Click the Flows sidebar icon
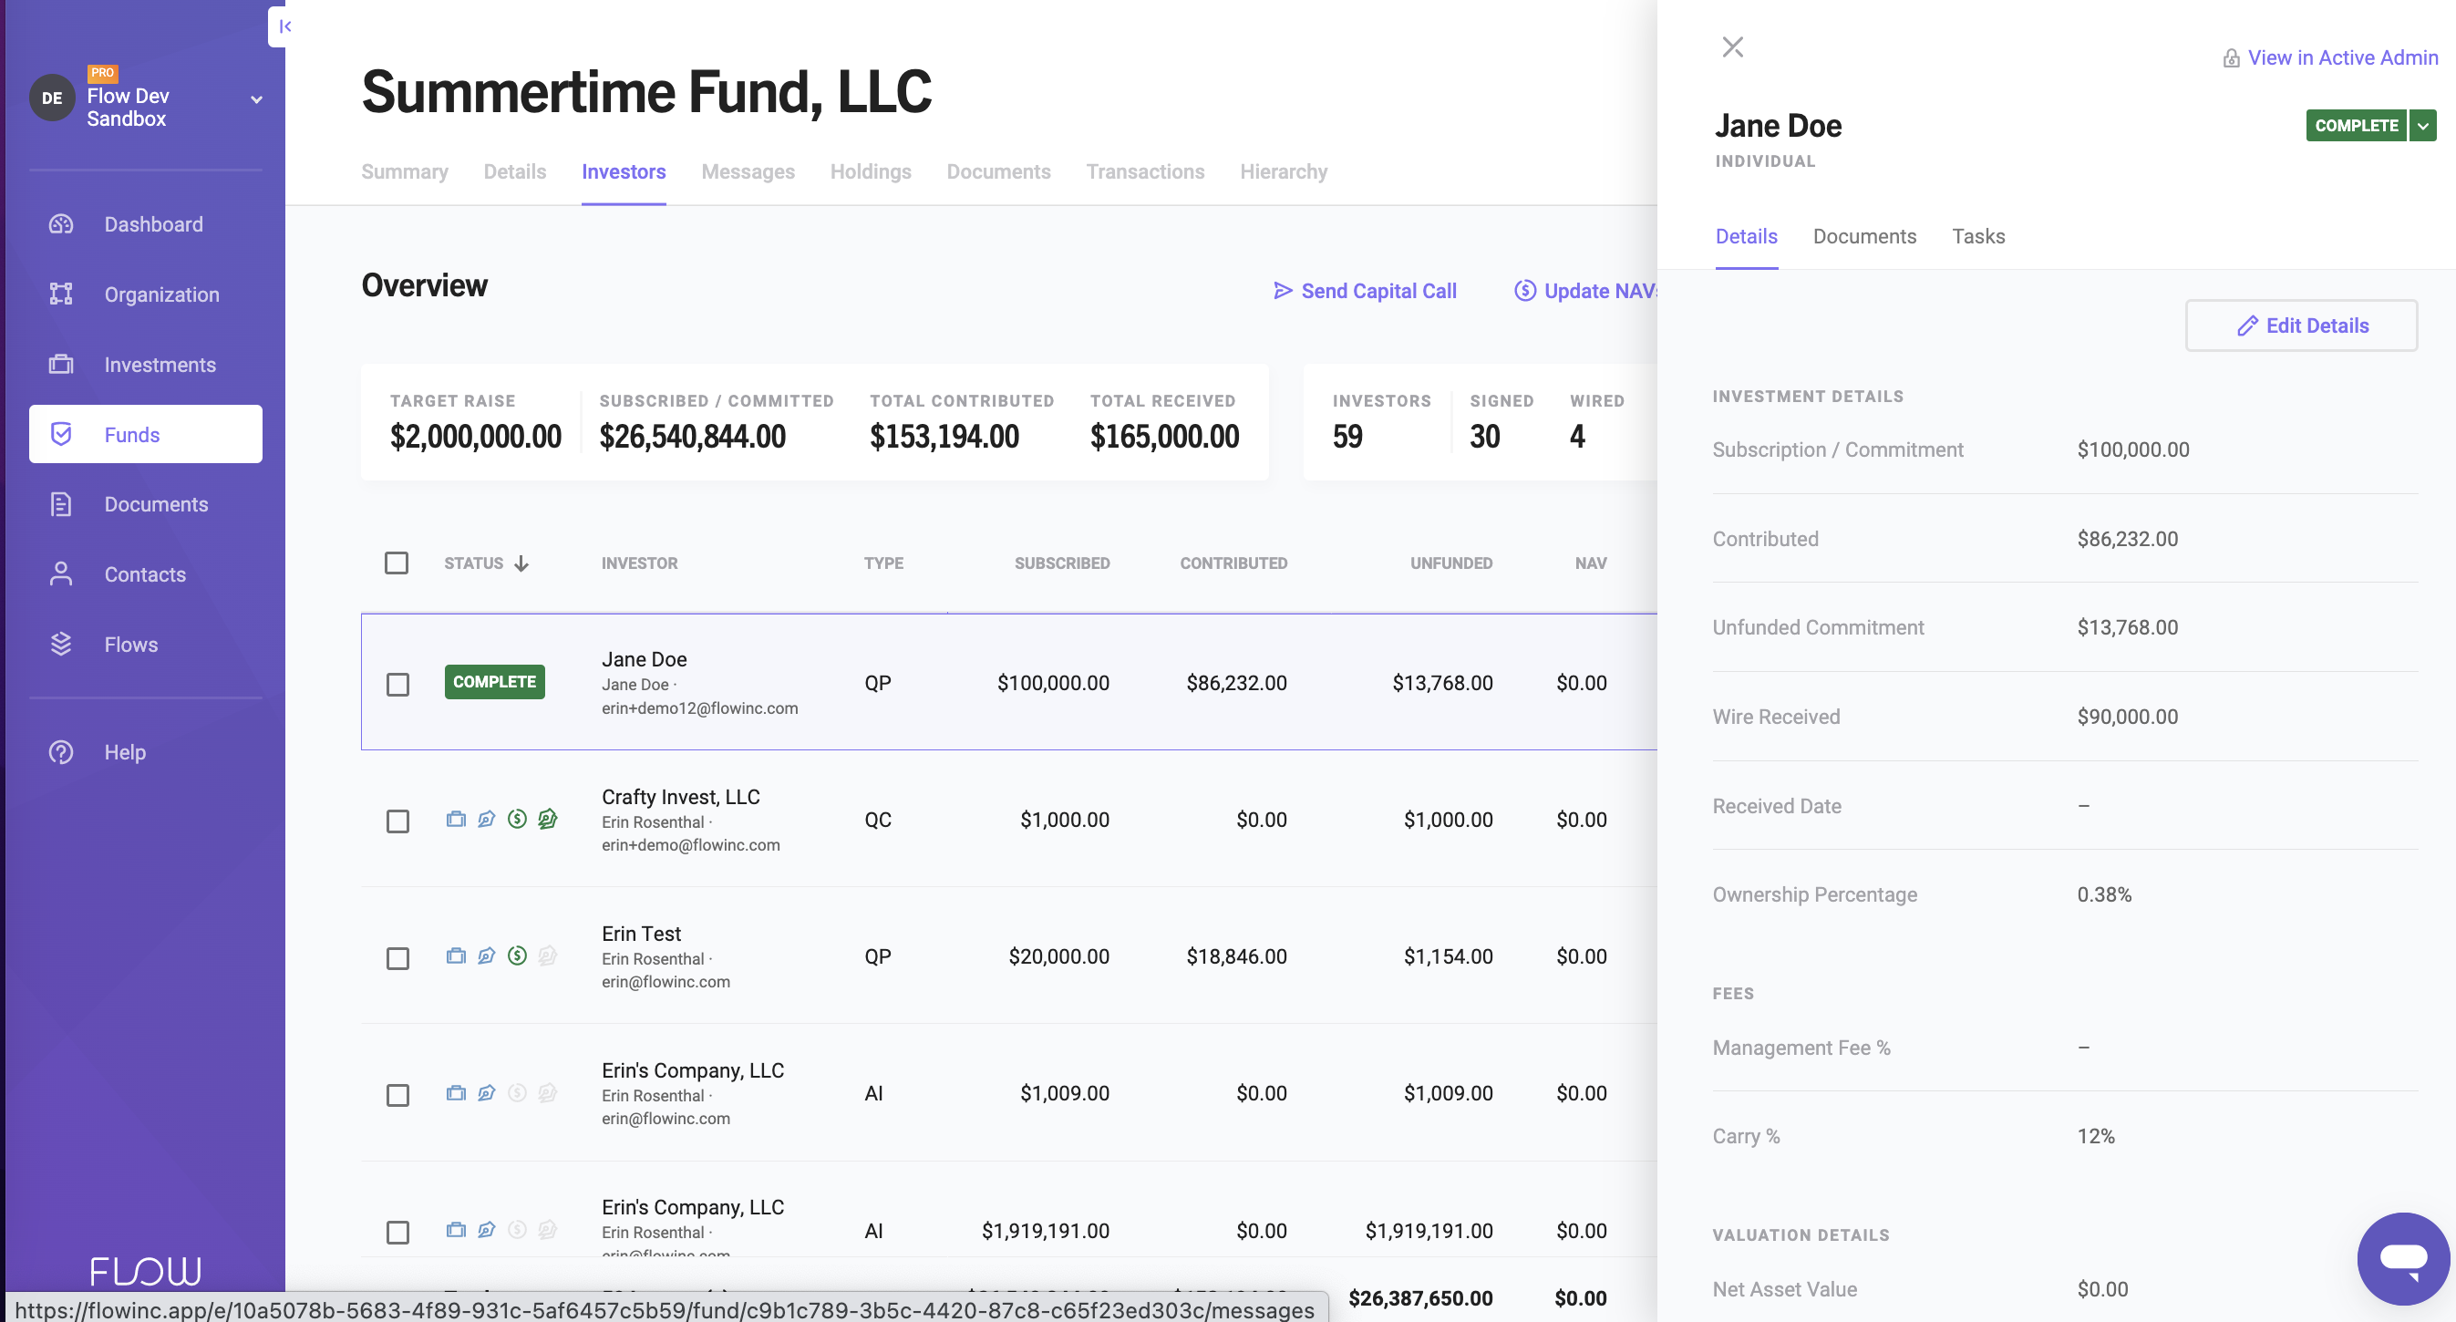This screenshot has width=2456, height=1322. 60,643
